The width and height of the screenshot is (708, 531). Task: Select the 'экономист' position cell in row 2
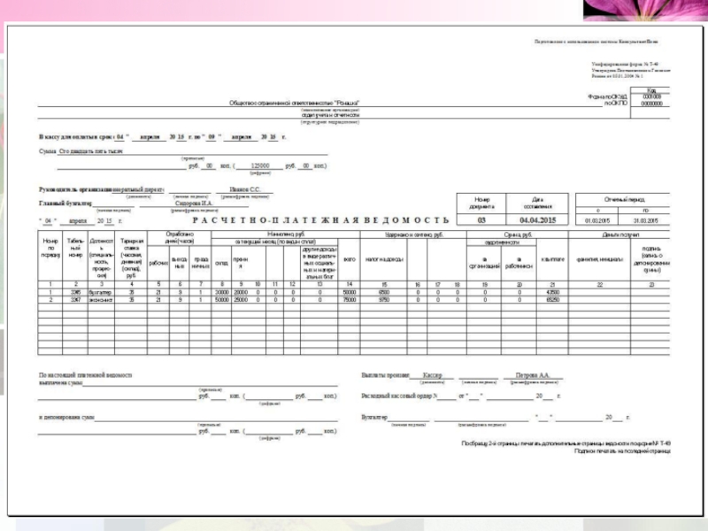click(99, 299)
